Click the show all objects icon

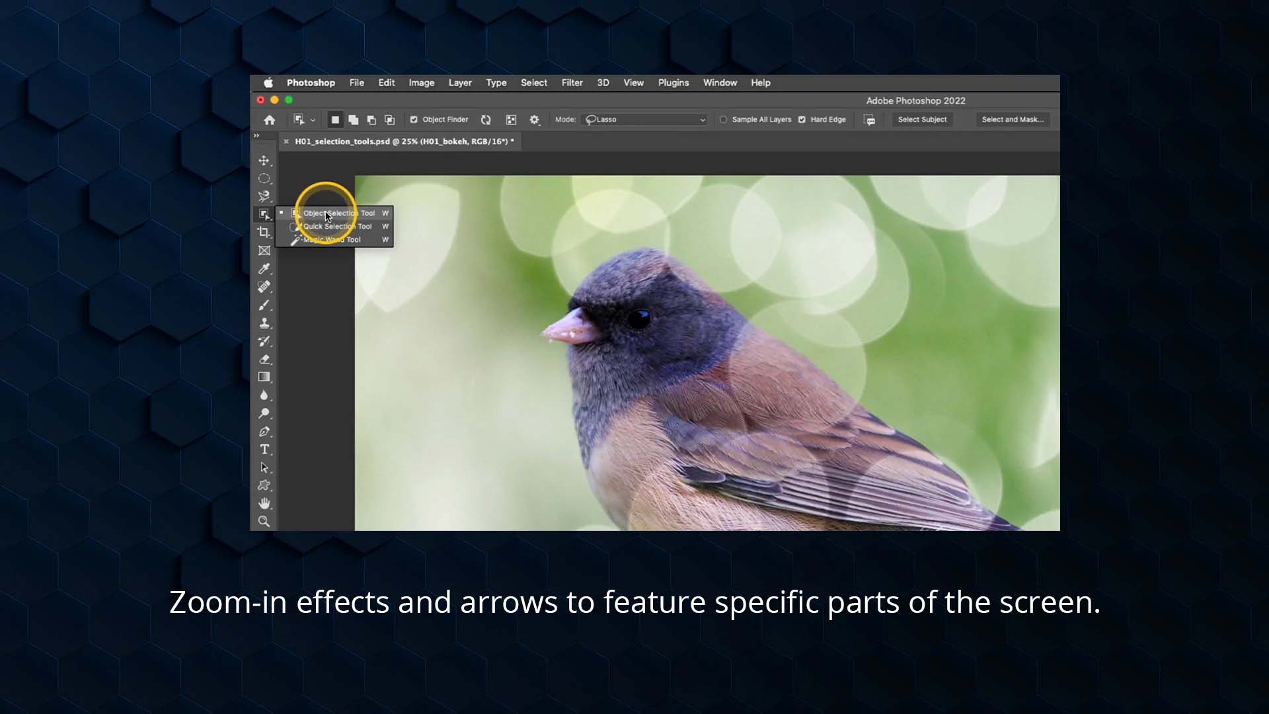[x=511, y=120]
